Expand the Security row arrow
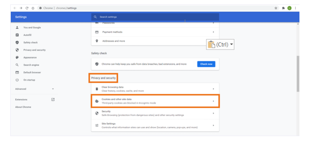This screenshot has width=318, height=146. 213,113
